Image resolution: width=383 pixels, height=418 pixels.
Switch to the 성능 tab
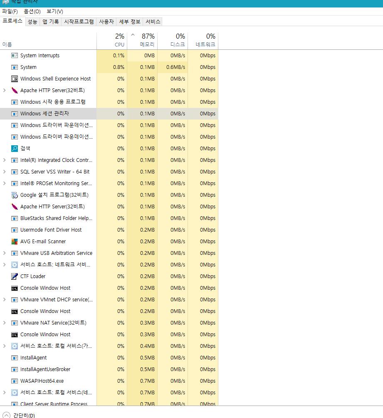click(x=32, y=22)
